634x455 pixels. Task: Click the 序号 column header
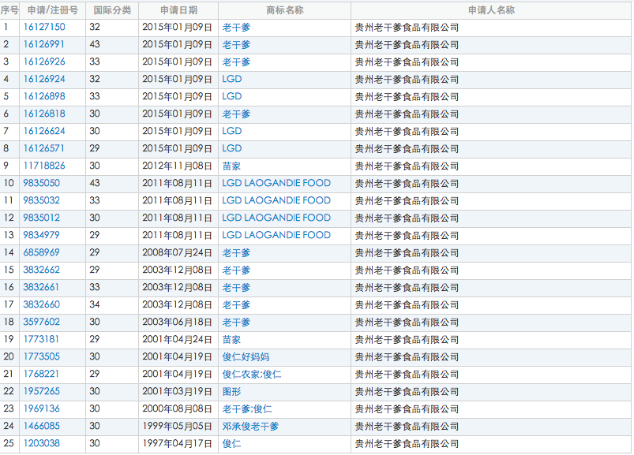[9, 10]
